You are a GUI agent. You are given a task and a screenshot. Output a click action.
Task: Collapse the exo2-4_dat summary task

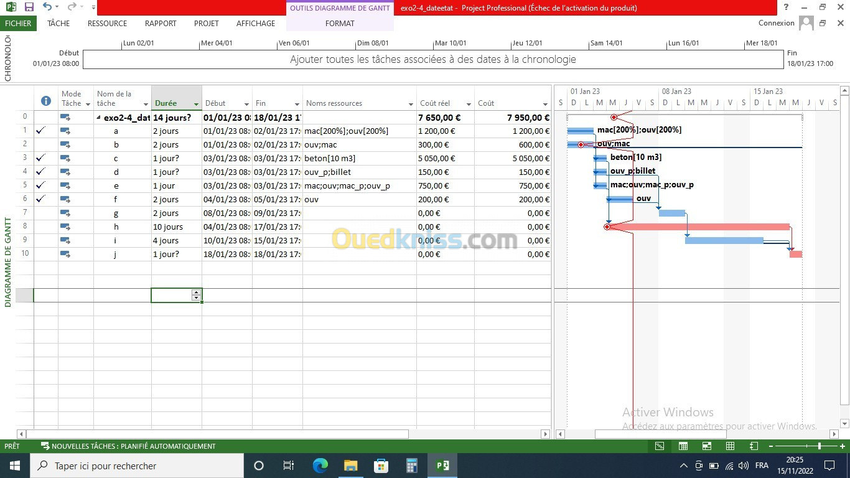pos(99,118)
